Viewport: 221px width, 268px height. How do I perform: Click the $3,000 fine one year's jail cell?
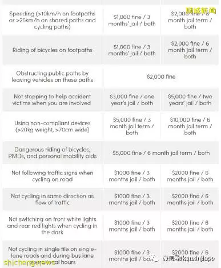click(x=132, y=100)
